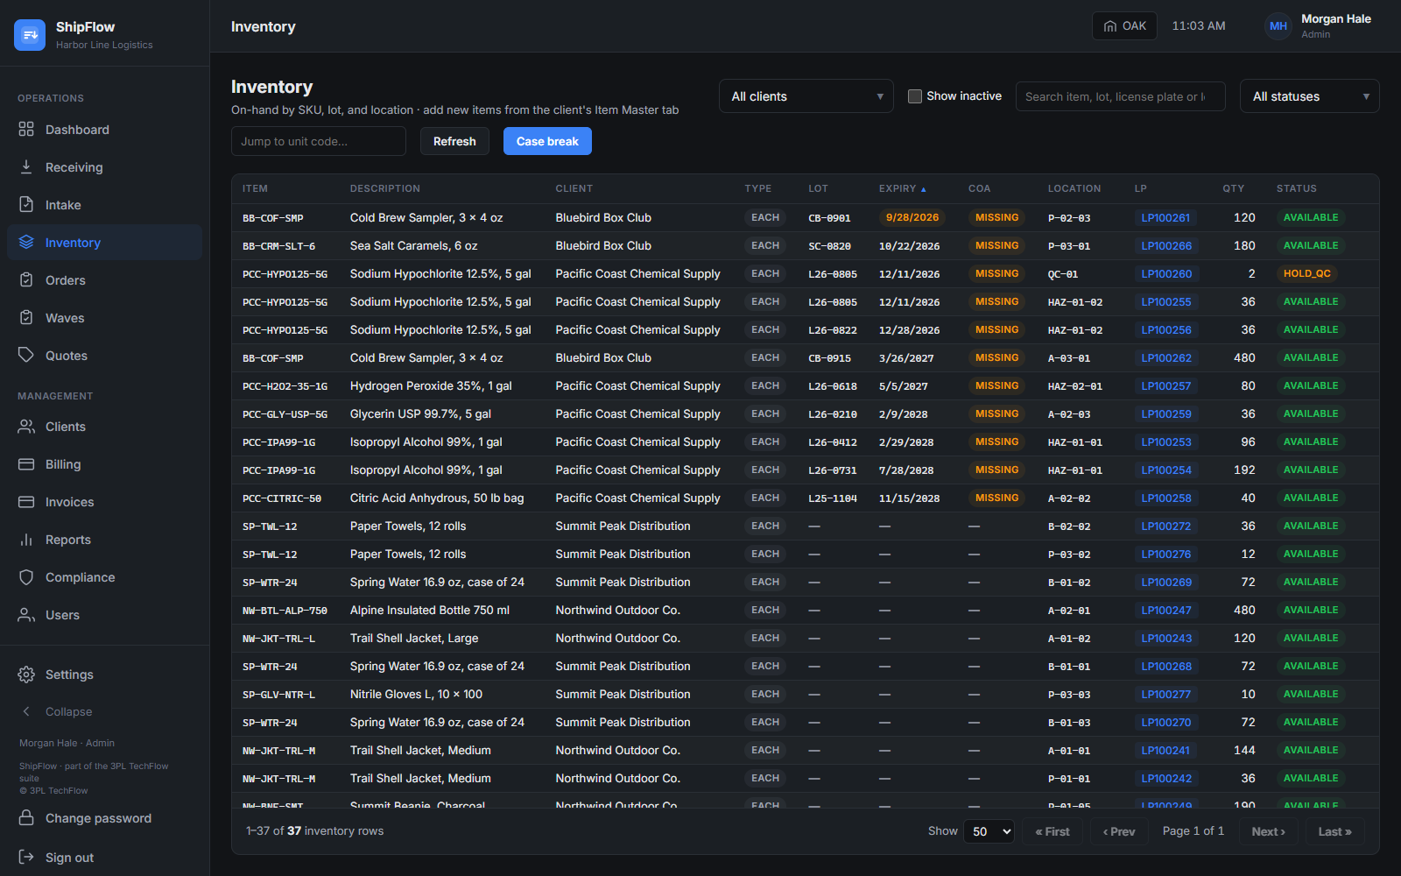Click the Sign out arrow icon

(x=26, y=857)
